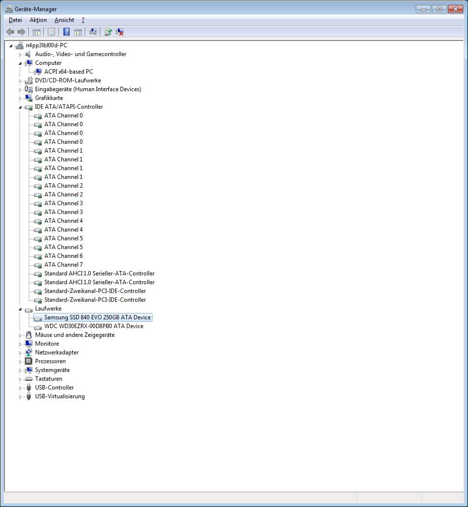Expand the Systemgeräte node
The image size is (468, 507).
[x=20, y=370]
